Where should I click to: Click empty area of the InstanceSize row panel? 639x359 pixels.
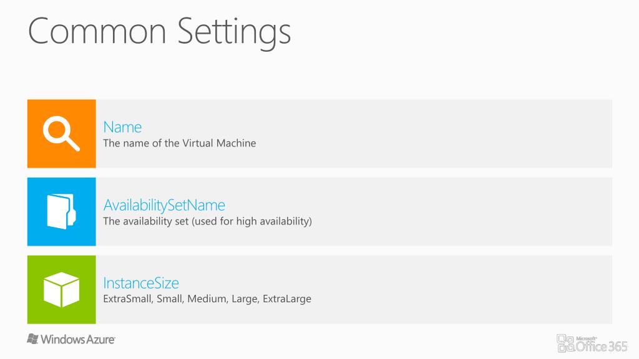click(448, 289)
